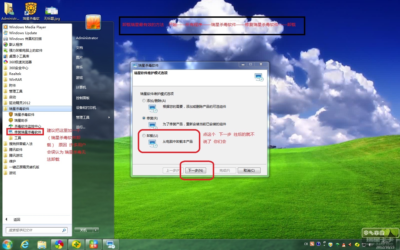Click the flower user account picture
400x250 pixels.
[93, 22]
